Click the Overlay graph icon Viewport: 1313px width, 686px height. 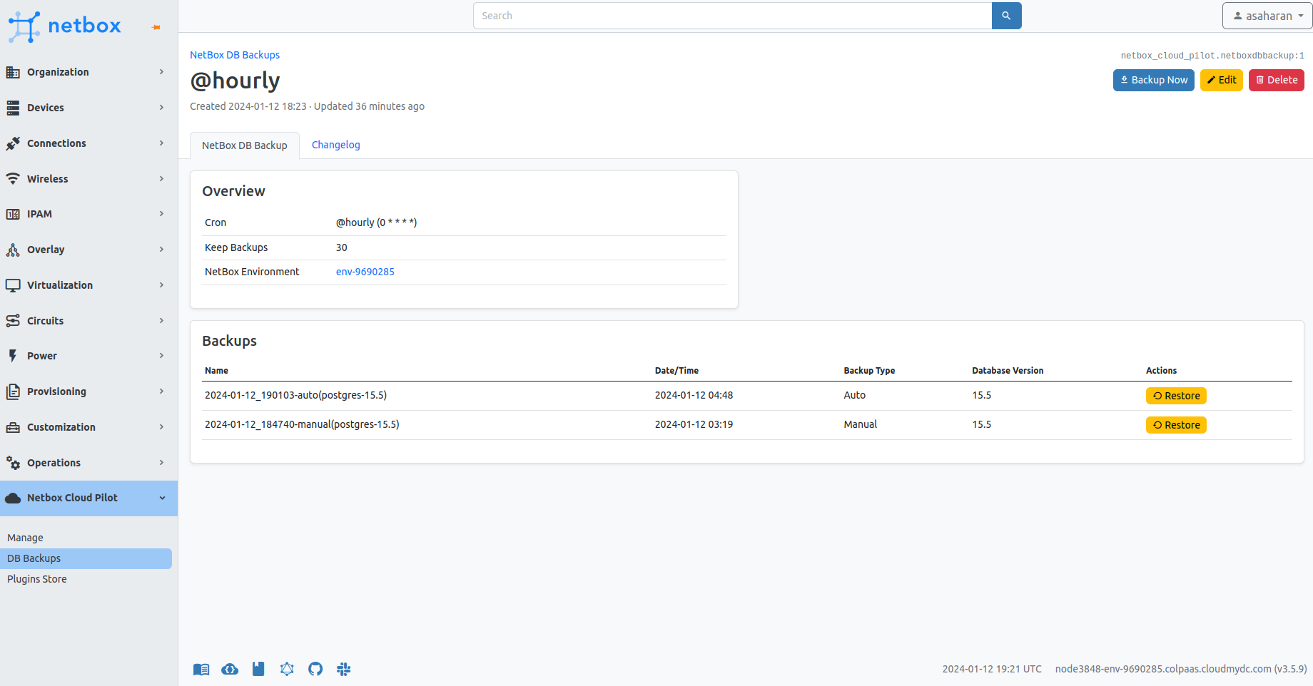[x=13, y=250]
